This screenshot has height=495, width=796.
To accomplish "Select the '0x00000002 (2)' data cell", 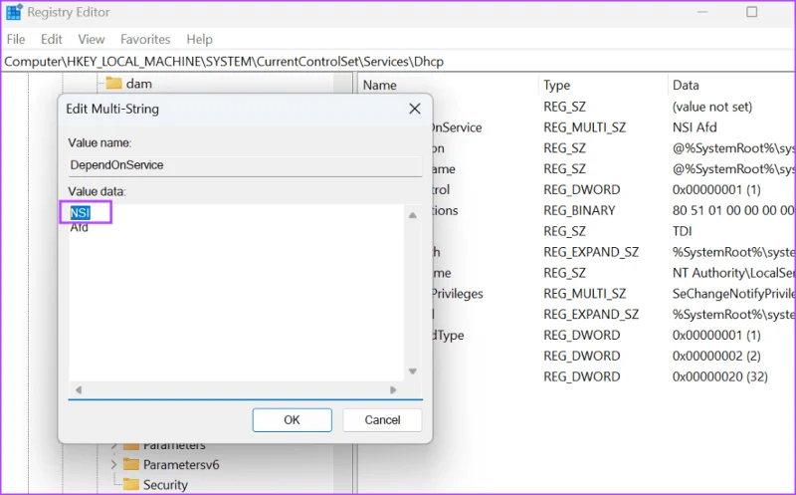I will [716, 356].
